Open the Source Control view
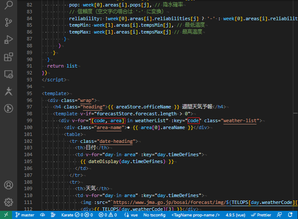This screenshot has height=219, width=298. (x=9, y=22)
